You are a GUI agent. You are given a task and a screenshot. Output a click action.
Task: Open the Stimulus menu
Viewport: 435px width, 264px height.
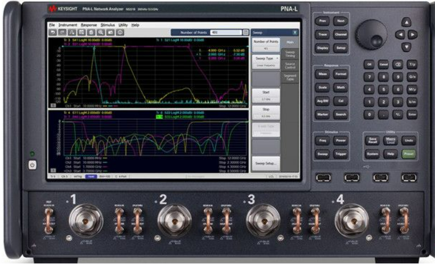108,25
